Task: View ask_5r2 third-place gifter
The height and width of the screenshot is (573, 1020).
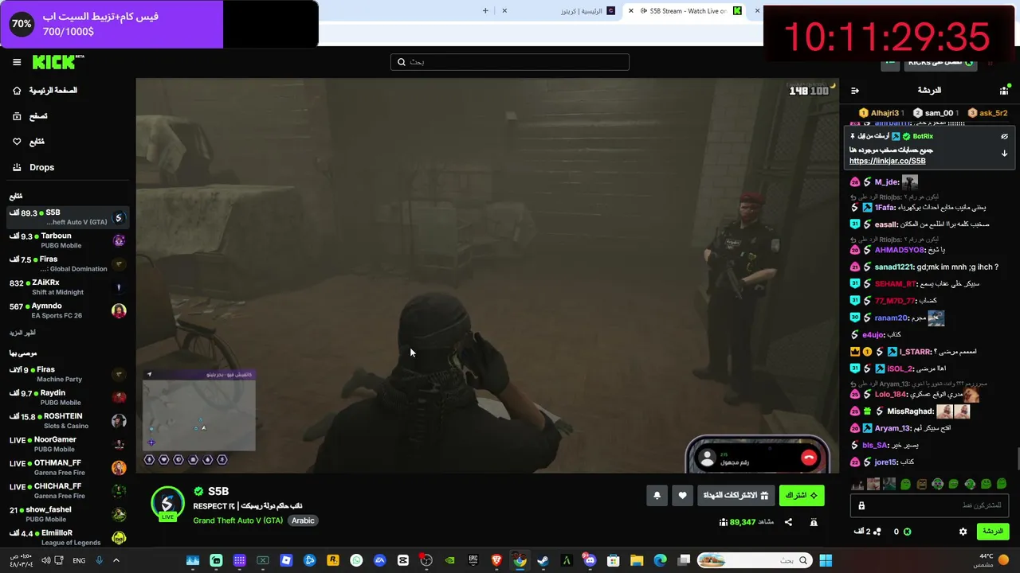Action: 987,113
